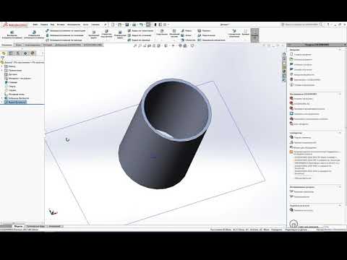
Task: Switch to the SOLIDWORKS MBD tab
Action: click(93, 45)
